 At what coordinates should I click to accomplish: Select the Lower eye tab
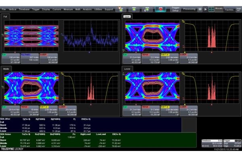[127, 69]
